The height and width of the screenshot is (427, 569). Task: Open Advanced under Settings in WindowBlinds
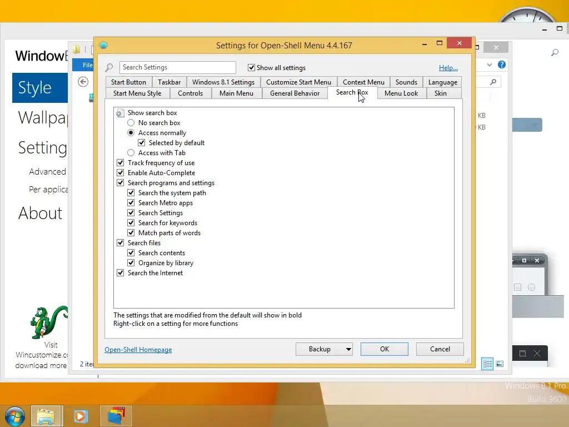[x=48, y=171]
